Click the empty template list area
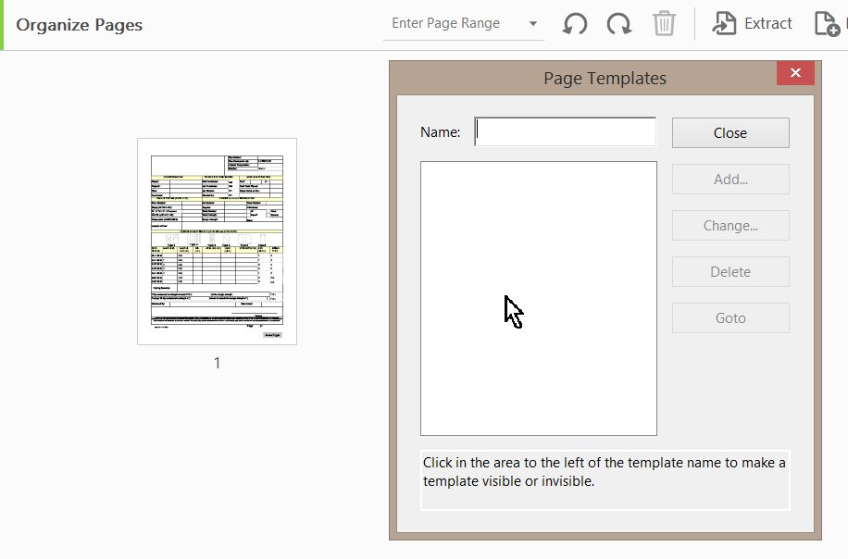This screenshot has height=559, width=848. click(539, 296)
